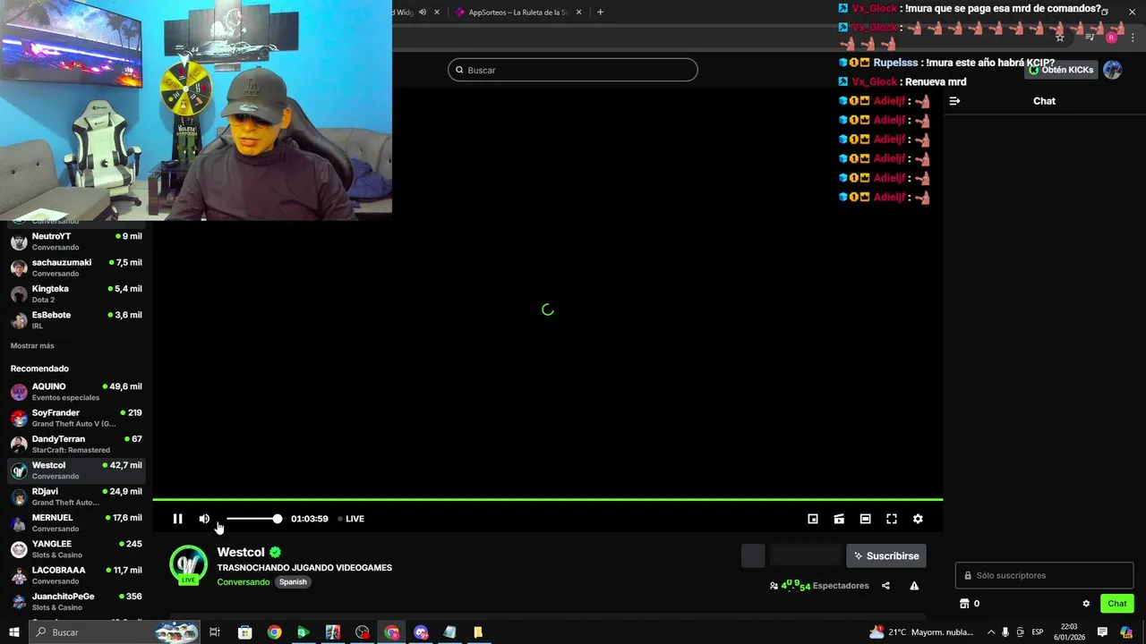
Task: Pause the Westcol live stream
Action: 177,519
